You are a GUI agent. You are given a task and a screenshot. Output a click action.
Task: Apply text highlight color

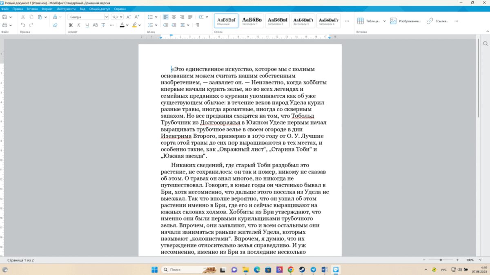(x=135, y=25)
